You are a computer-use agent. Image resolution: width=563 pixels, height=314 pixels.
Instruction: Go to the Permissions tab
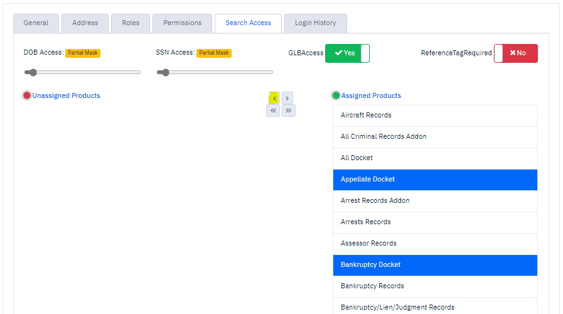(x=183, y=23)
